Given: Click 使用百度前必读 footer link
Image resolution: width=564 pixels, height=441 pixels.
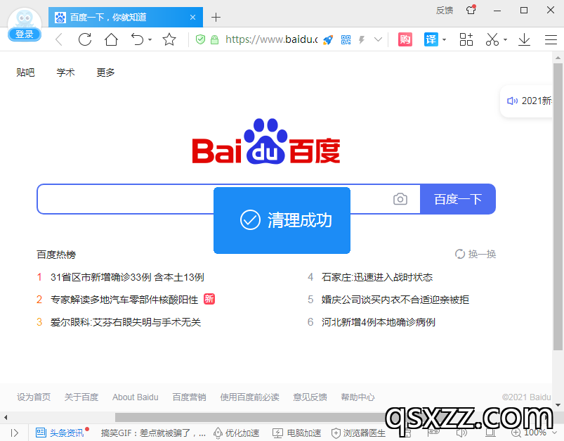Looking at the screenshot, I should tap(249, 397).
